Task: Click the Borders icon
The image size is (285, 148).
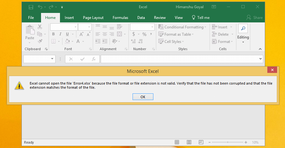Action: (53, 41)
